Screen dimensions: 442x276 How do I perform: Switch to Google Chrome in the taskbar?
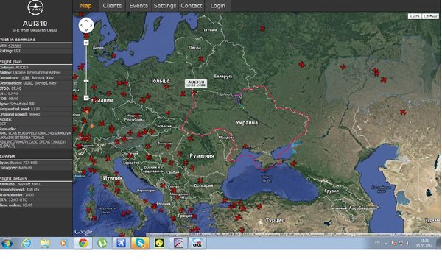83,243
